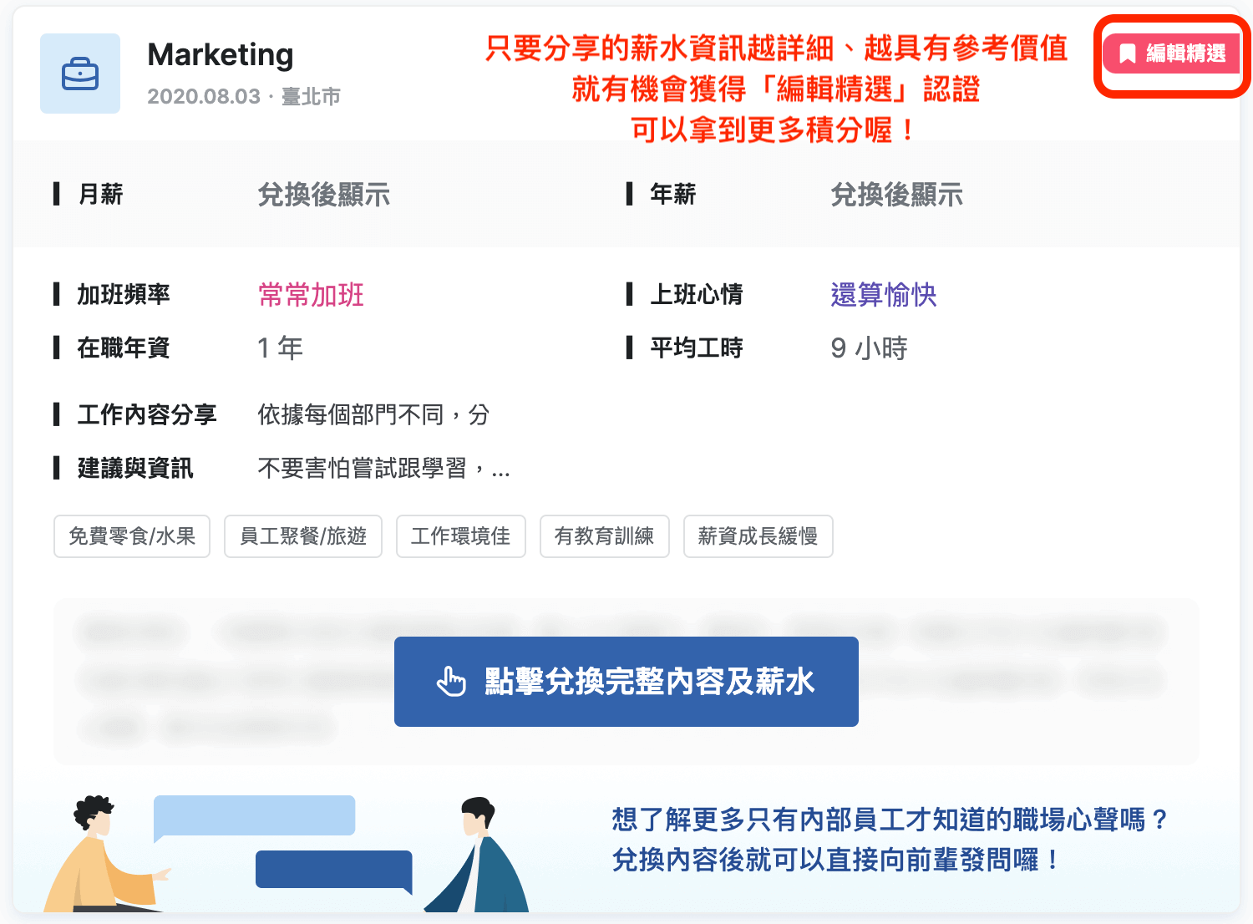Click the 9 小時 working hours value
1253x924 pixels.
[x=870, y=348]
